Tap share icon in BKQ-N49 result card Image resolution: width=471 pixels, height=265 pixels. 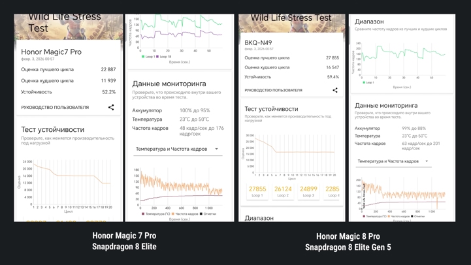coord(335,90)
